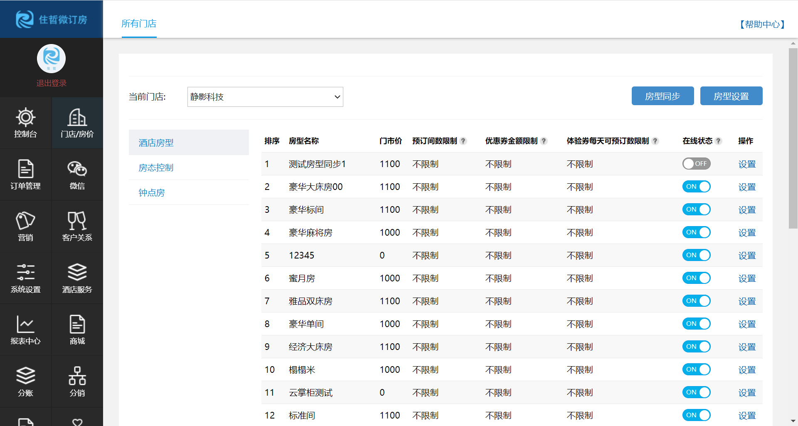Click 设置 for 榻榻米
Viewport: 798px width, 426px height.
747,370
